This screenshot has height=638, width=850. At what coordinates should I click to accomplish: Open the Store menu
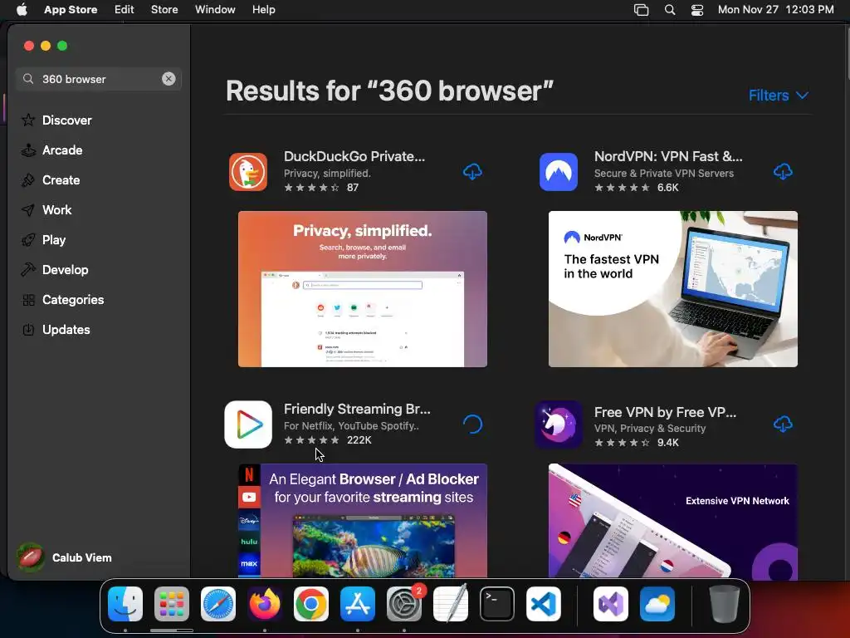pos(164,9)
